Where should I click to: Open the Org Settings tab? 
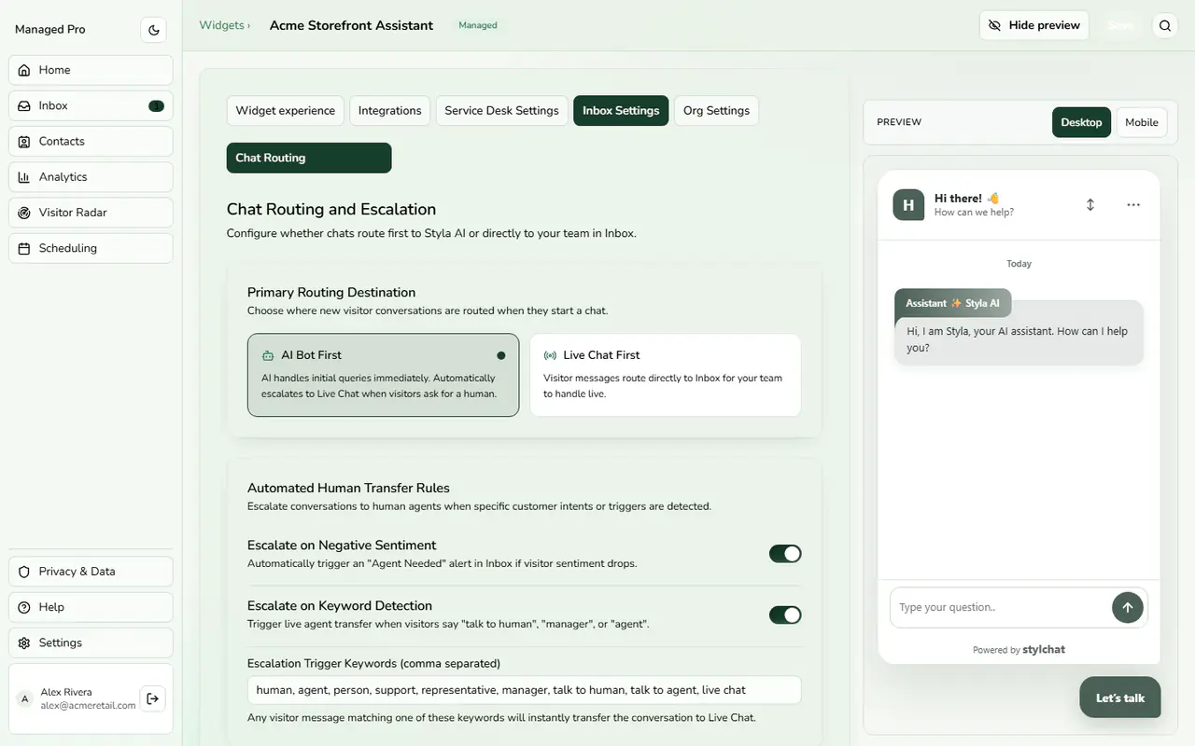tap(716, 110)
